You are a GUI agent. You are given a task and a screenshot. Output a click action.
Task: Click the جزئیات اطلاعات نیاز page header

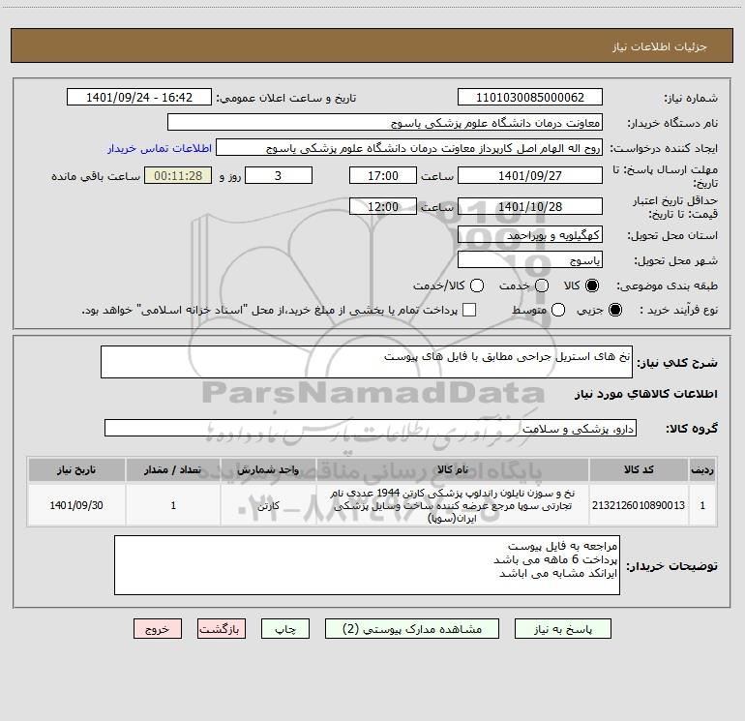tap(660, 46)
